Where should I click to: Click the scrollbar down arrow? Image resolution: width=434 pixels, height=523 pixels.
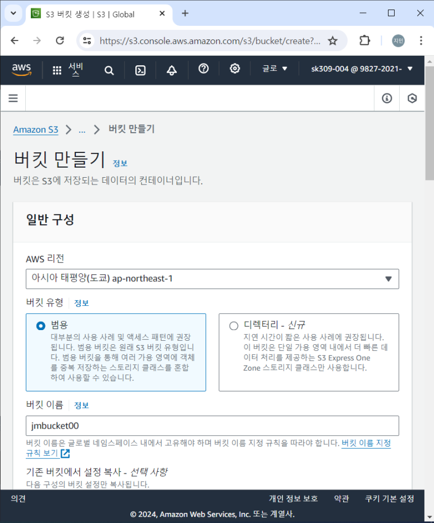click(x=430, y=518)
